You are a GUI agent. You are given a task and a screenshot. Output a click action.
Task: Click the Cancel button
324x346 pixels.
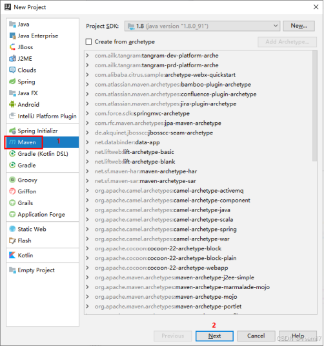[x=256, y=336]
